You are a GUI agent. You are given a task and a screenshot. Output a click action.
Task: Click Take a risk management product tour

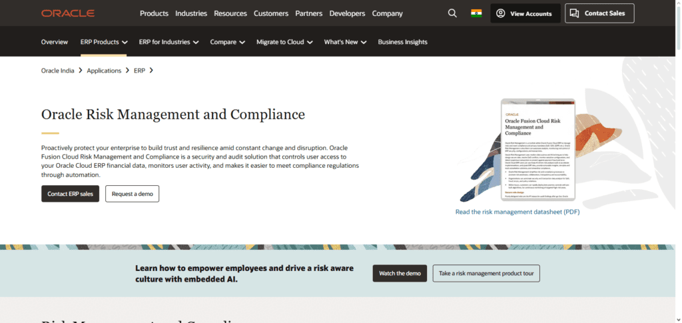tap(486, 274)
